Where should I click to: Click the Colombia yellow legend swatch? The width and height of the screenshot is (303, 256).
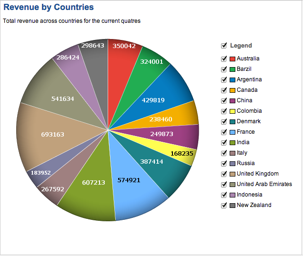(232, 111)
